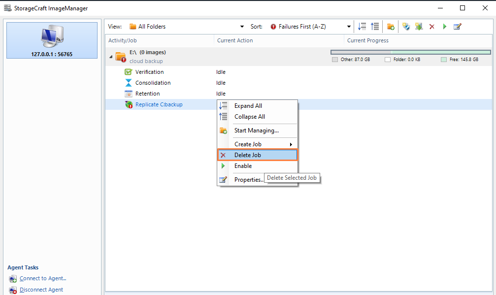Select Delete Job in context menu
Screen dimensions: 496x295
(x=257, y=155)
